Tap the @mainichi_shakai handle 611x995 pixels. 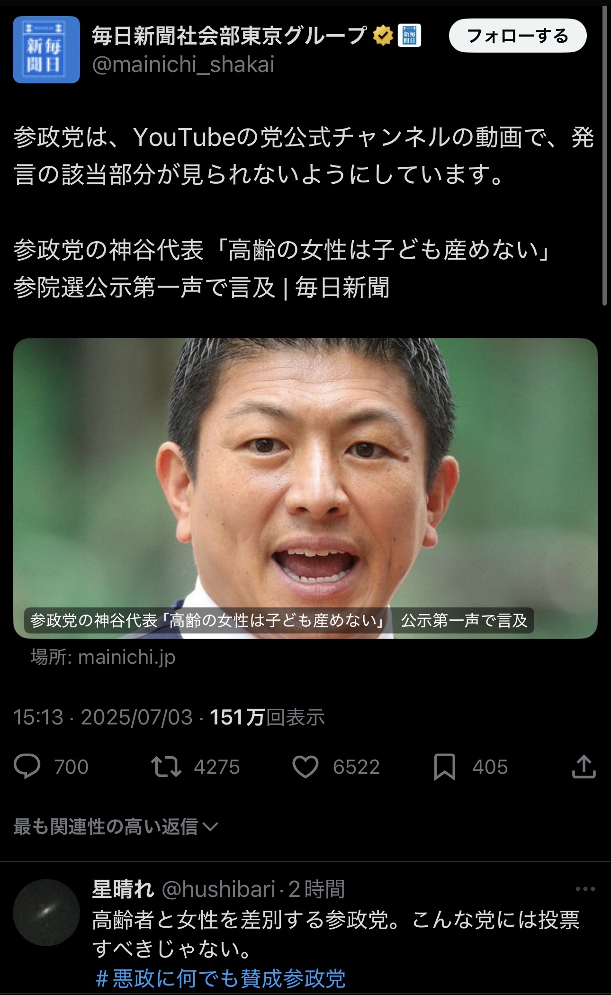tap(183, 64)
